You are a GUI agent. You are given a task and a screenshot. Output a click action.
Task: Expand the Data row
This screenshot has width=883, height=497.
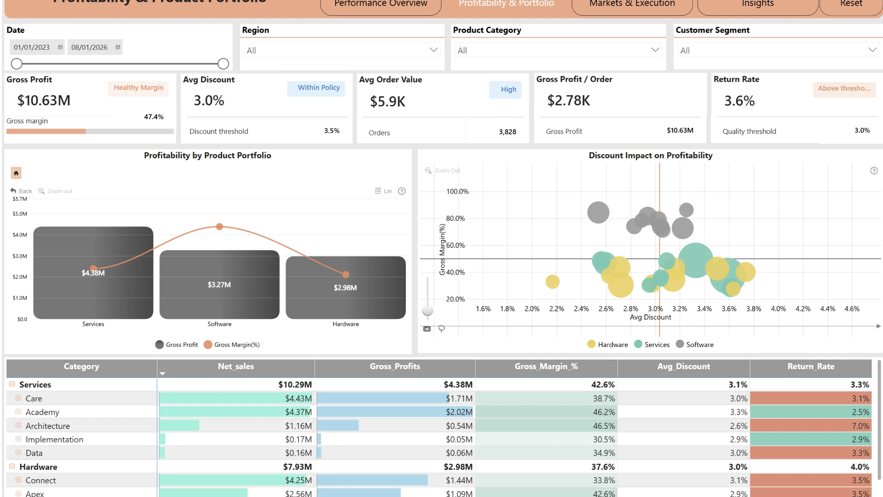pyautogui.click(x=18, y=453)
